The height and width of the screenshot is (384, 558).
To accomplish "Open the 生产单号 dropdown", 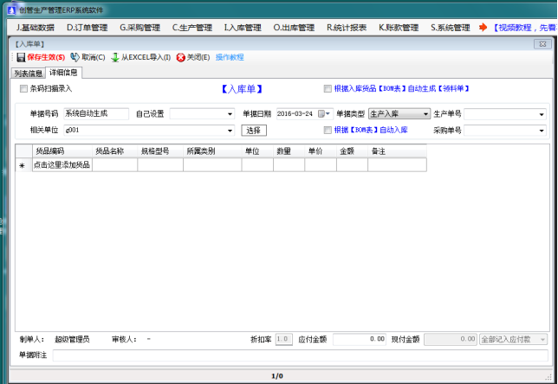I will click(x=542, y=113).
